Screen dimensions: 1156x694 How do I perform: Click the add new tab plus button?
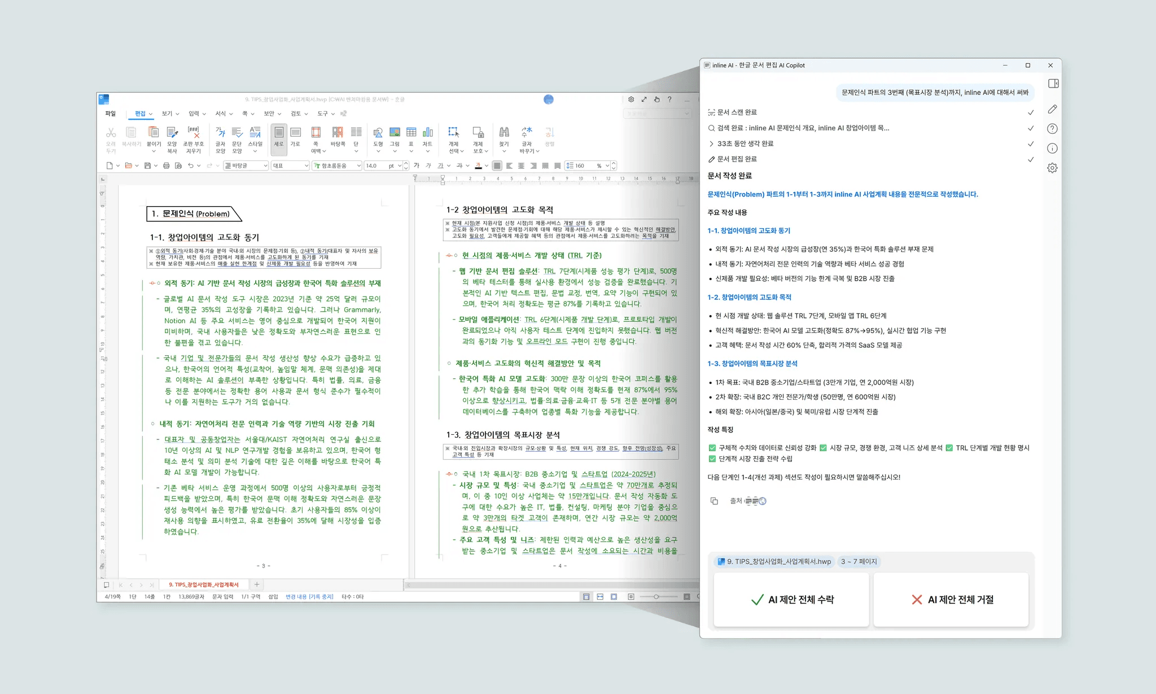257,584
